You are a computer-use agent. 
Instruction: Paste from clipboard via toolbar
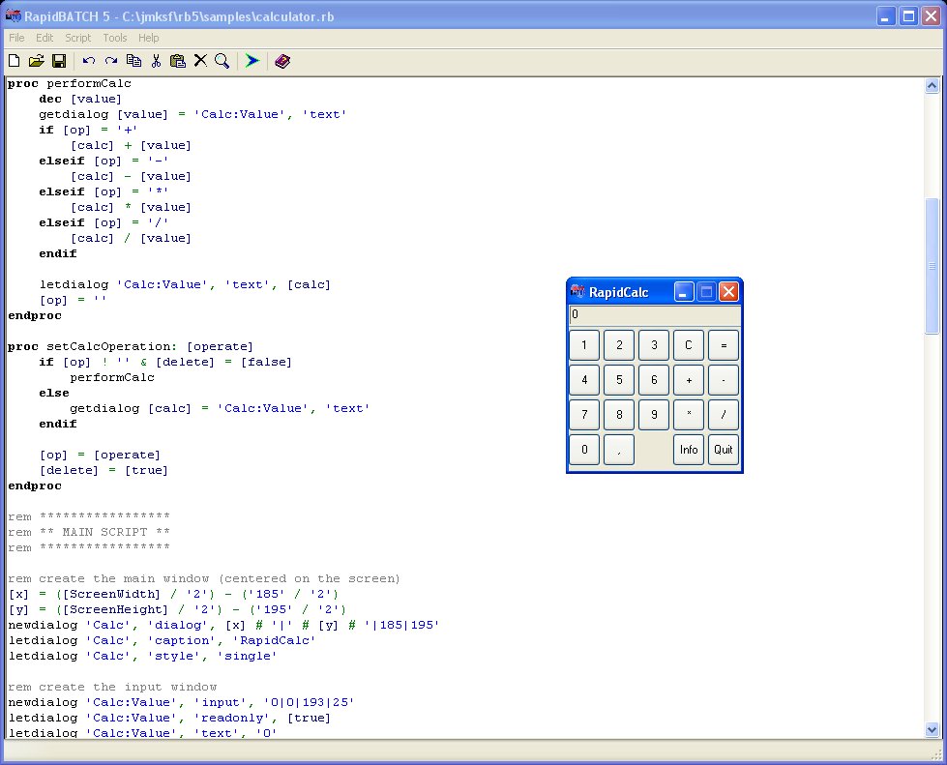178,61
